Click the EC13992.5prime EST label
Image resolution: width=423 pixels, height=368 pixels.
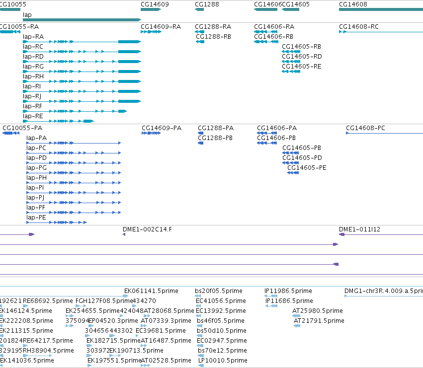click(x=221, y=311)
